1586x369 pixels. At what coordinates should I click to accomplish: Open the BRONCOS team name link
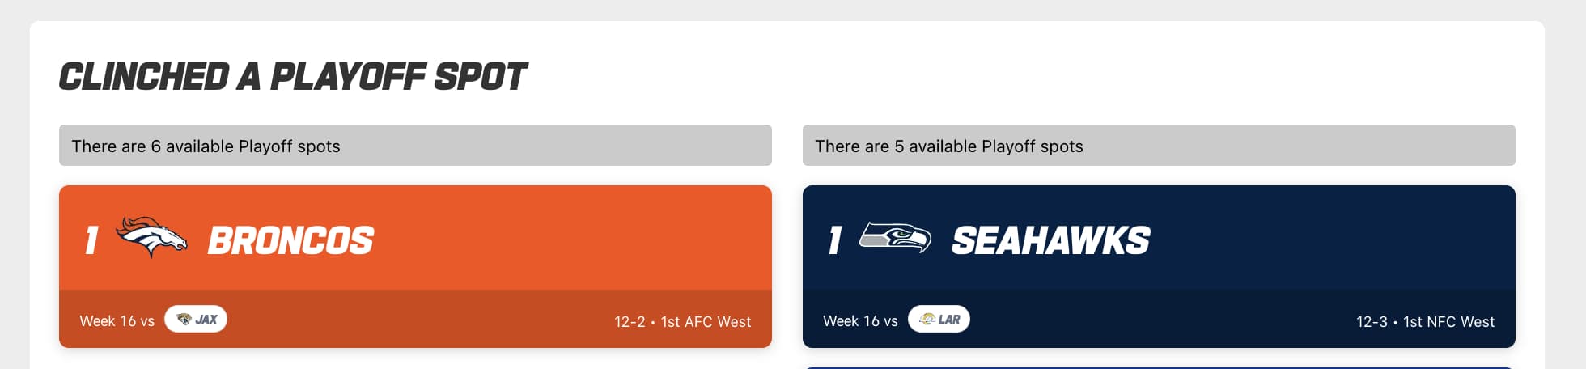point(290,240)
